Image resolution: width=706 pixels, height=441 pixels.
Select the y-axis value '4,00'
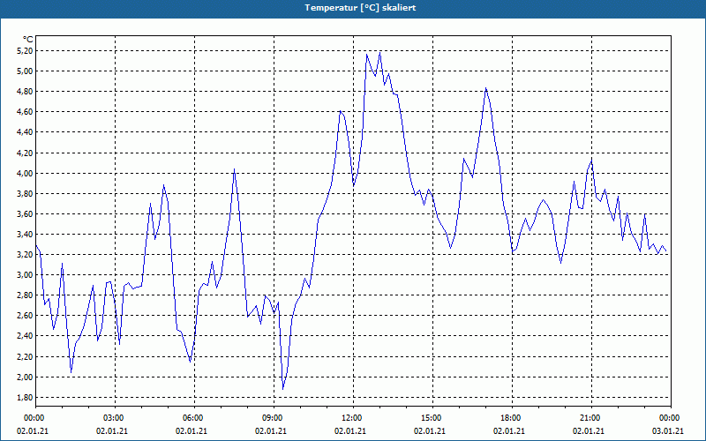click(x=26, y=173)
